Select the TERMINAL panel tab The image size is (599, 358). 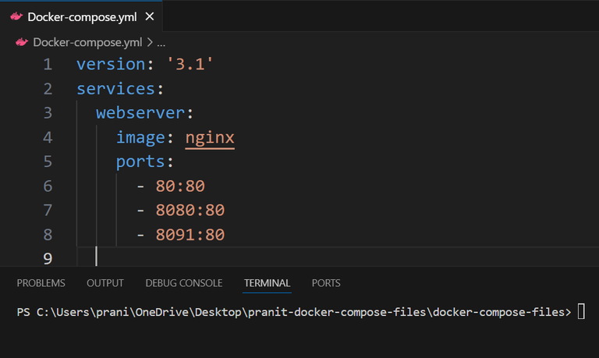267,283
